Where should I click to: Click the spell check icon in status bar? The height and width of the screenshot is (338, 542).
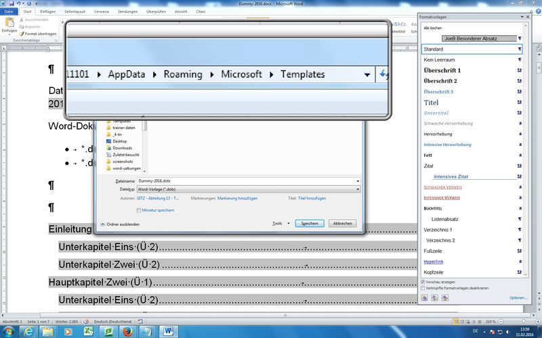click(x=87, y=322)
